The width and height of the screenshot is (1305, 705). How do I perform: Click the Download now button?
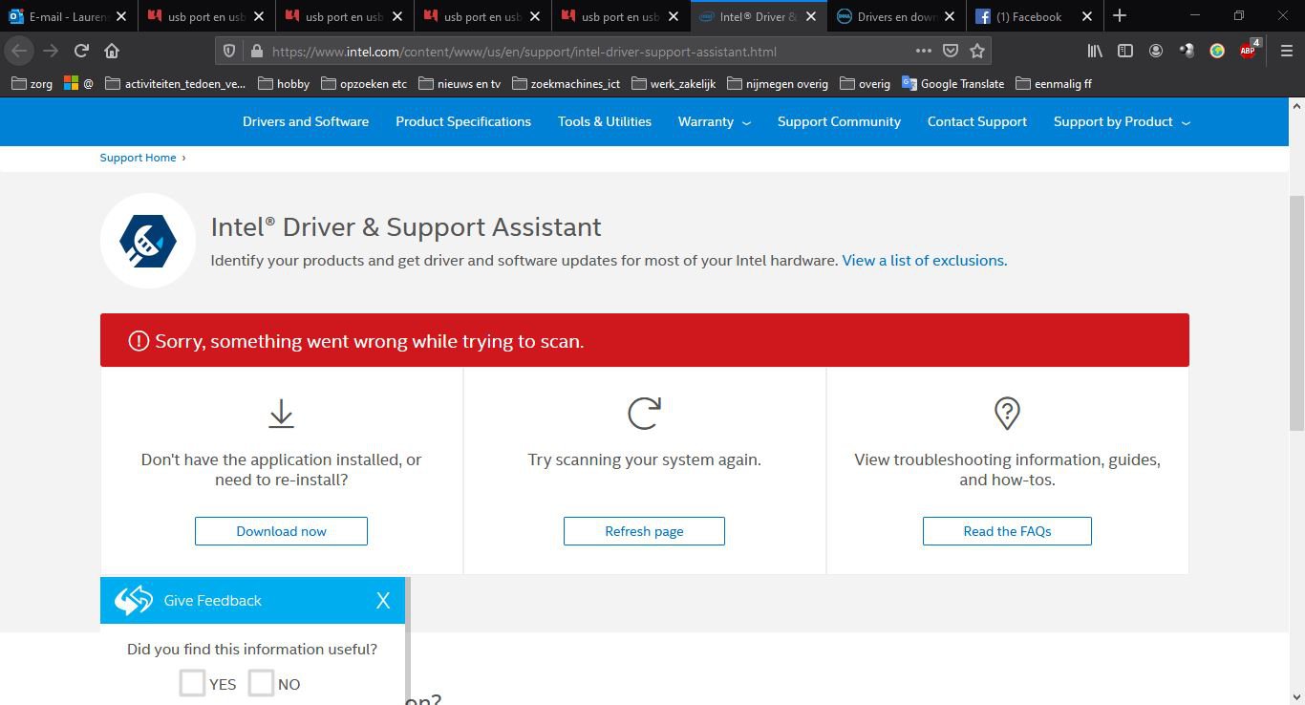281,531
